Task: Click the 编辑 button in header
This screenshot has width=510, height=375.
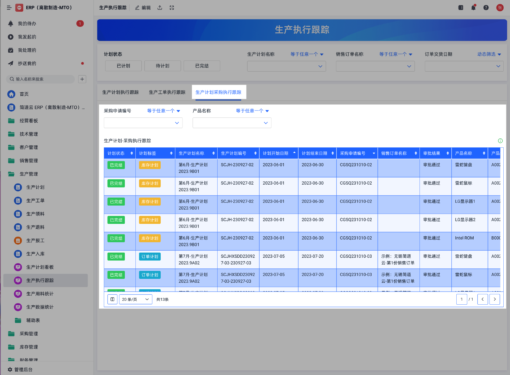Action: [143, 8]
